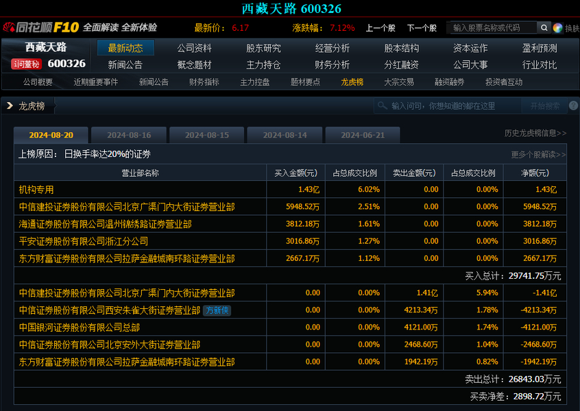
Task: Select the 龙虎榜 sub-navigation item
Action: pyautogui.click(x=352, y=82)
